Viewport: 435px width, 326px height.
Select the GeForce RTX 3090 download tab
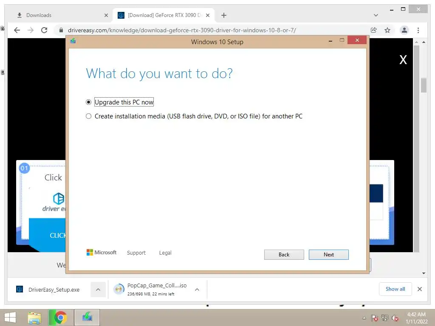coord(164,15)
